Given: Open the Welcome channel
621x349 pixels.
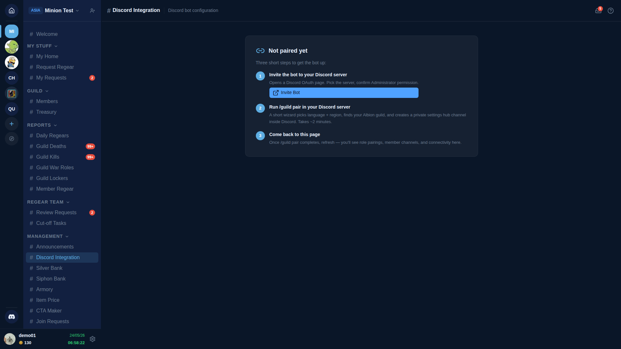Looking at the screenshot, I should 62,34.
